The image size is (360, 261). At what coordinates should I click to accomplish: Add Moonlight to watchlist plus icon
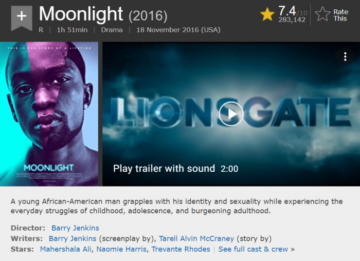tap(21, 18)
